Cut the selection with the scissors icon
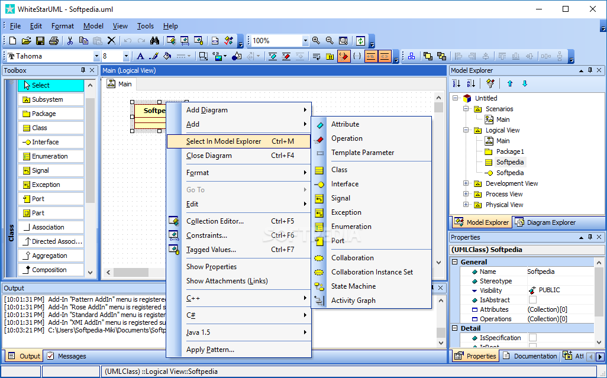This screenshot has width=607, height=378. tap(70, 41)
